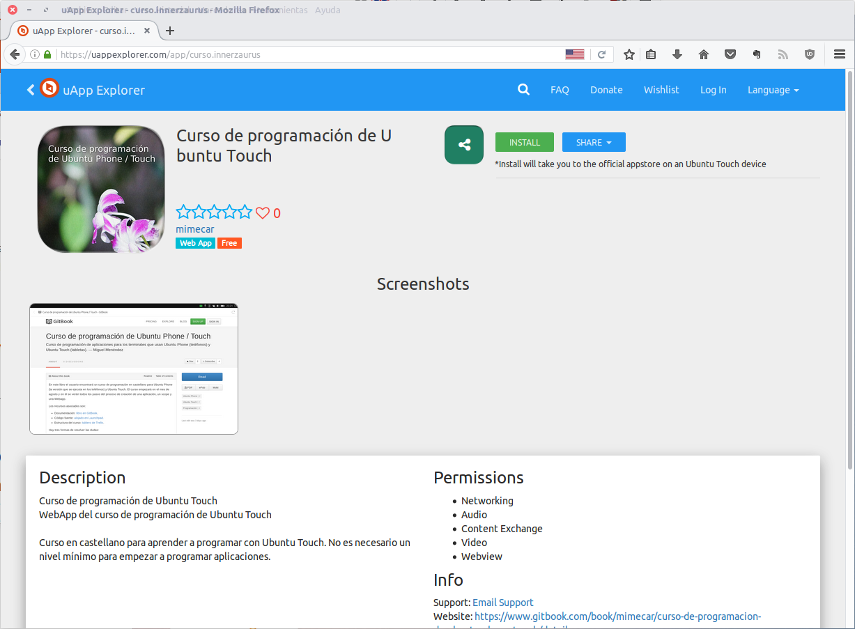Click the RSS feed toolbar icon
This screenshot has height=629, width=855.
(783, 54)
